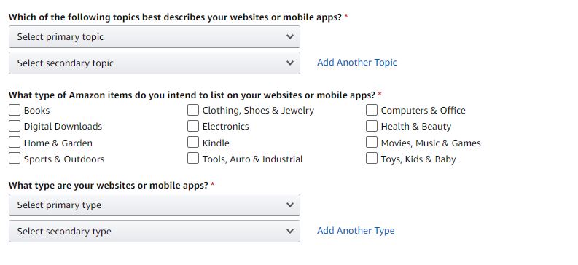
Task: Expand the Select secondary type dropdown
Action: pyautogui.click(x=154, y=231)
